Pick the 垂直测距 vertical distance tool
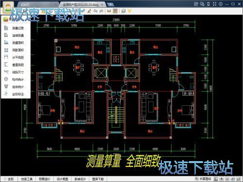This screenshot has width=243, height=182. coord(16,65)
